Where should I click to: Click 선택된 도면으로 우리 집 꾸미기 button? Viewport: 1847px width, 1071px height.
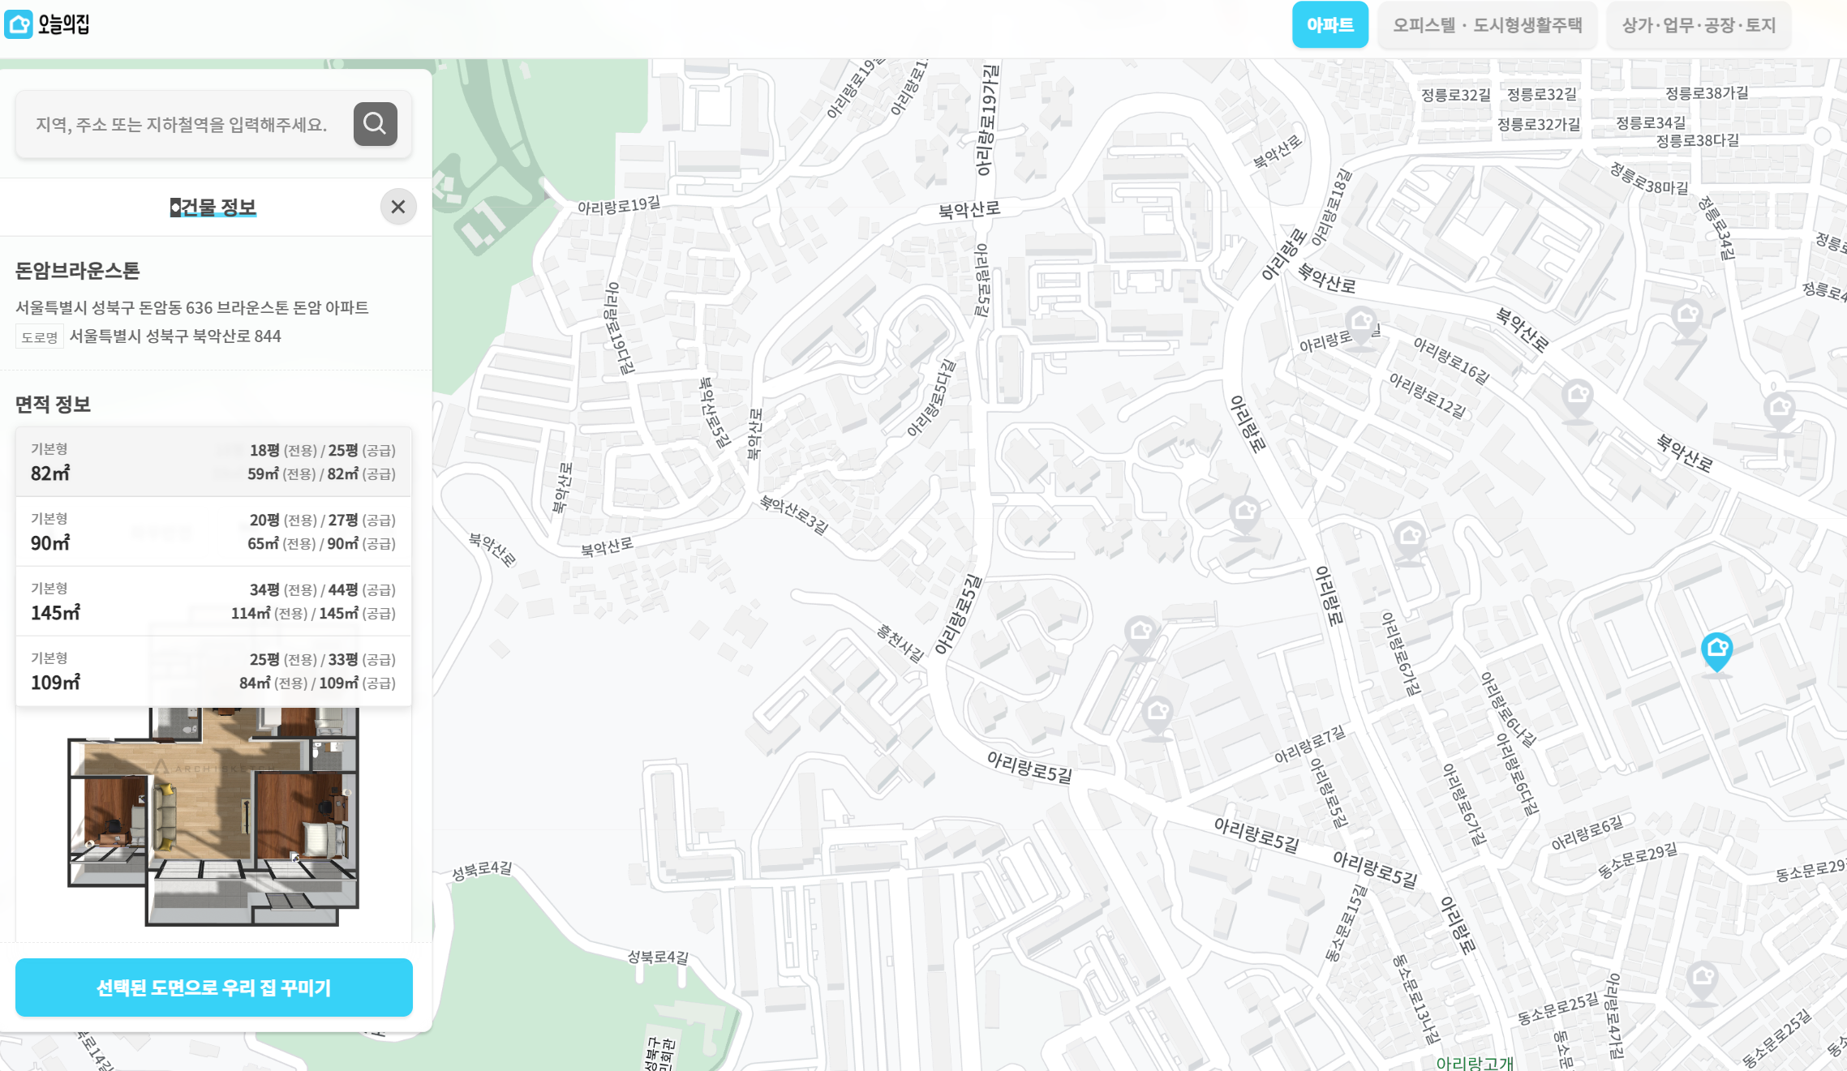coord(214,987)
